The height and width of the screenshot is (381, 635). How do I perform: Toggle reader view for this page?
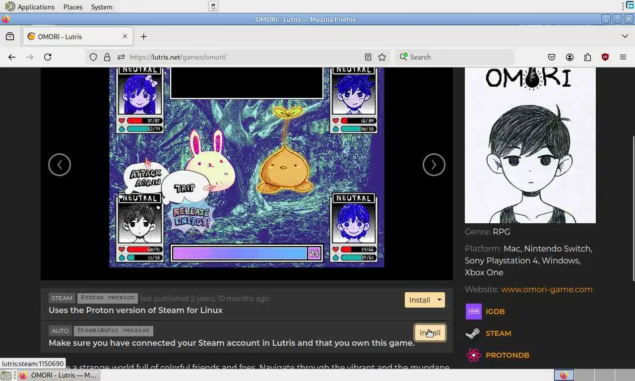click(x=368, y=57)
